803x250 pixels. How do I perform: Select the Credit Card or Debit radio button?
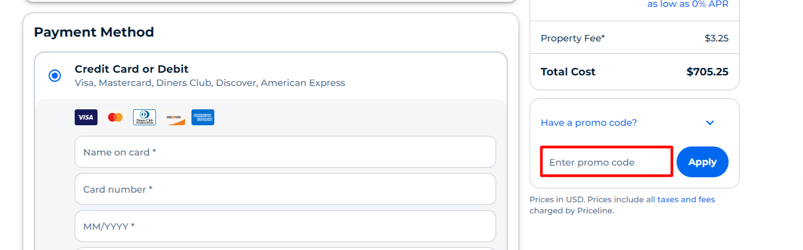[x=55, y=76]
